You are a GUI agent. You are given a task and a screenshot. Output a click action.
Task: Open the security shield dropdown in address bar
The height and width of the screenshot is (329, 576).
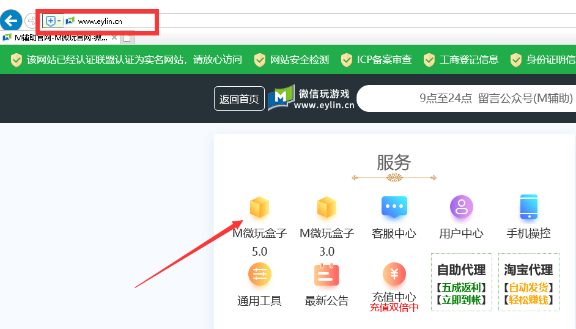[53, 21]
